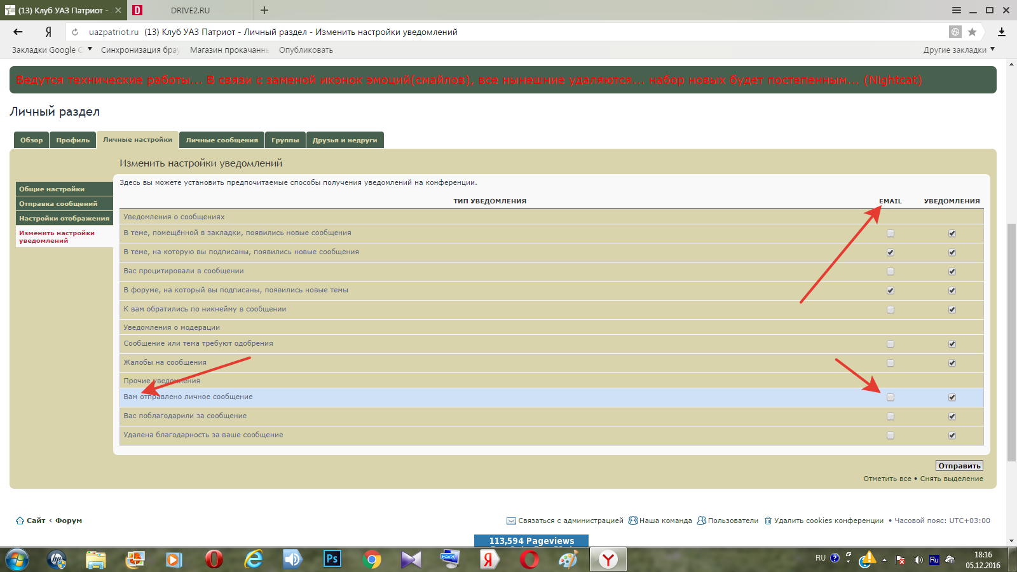Enable email checkbox for quoted in post
1017x572 pixels.
pyautogui.click(x=891, y=271)
